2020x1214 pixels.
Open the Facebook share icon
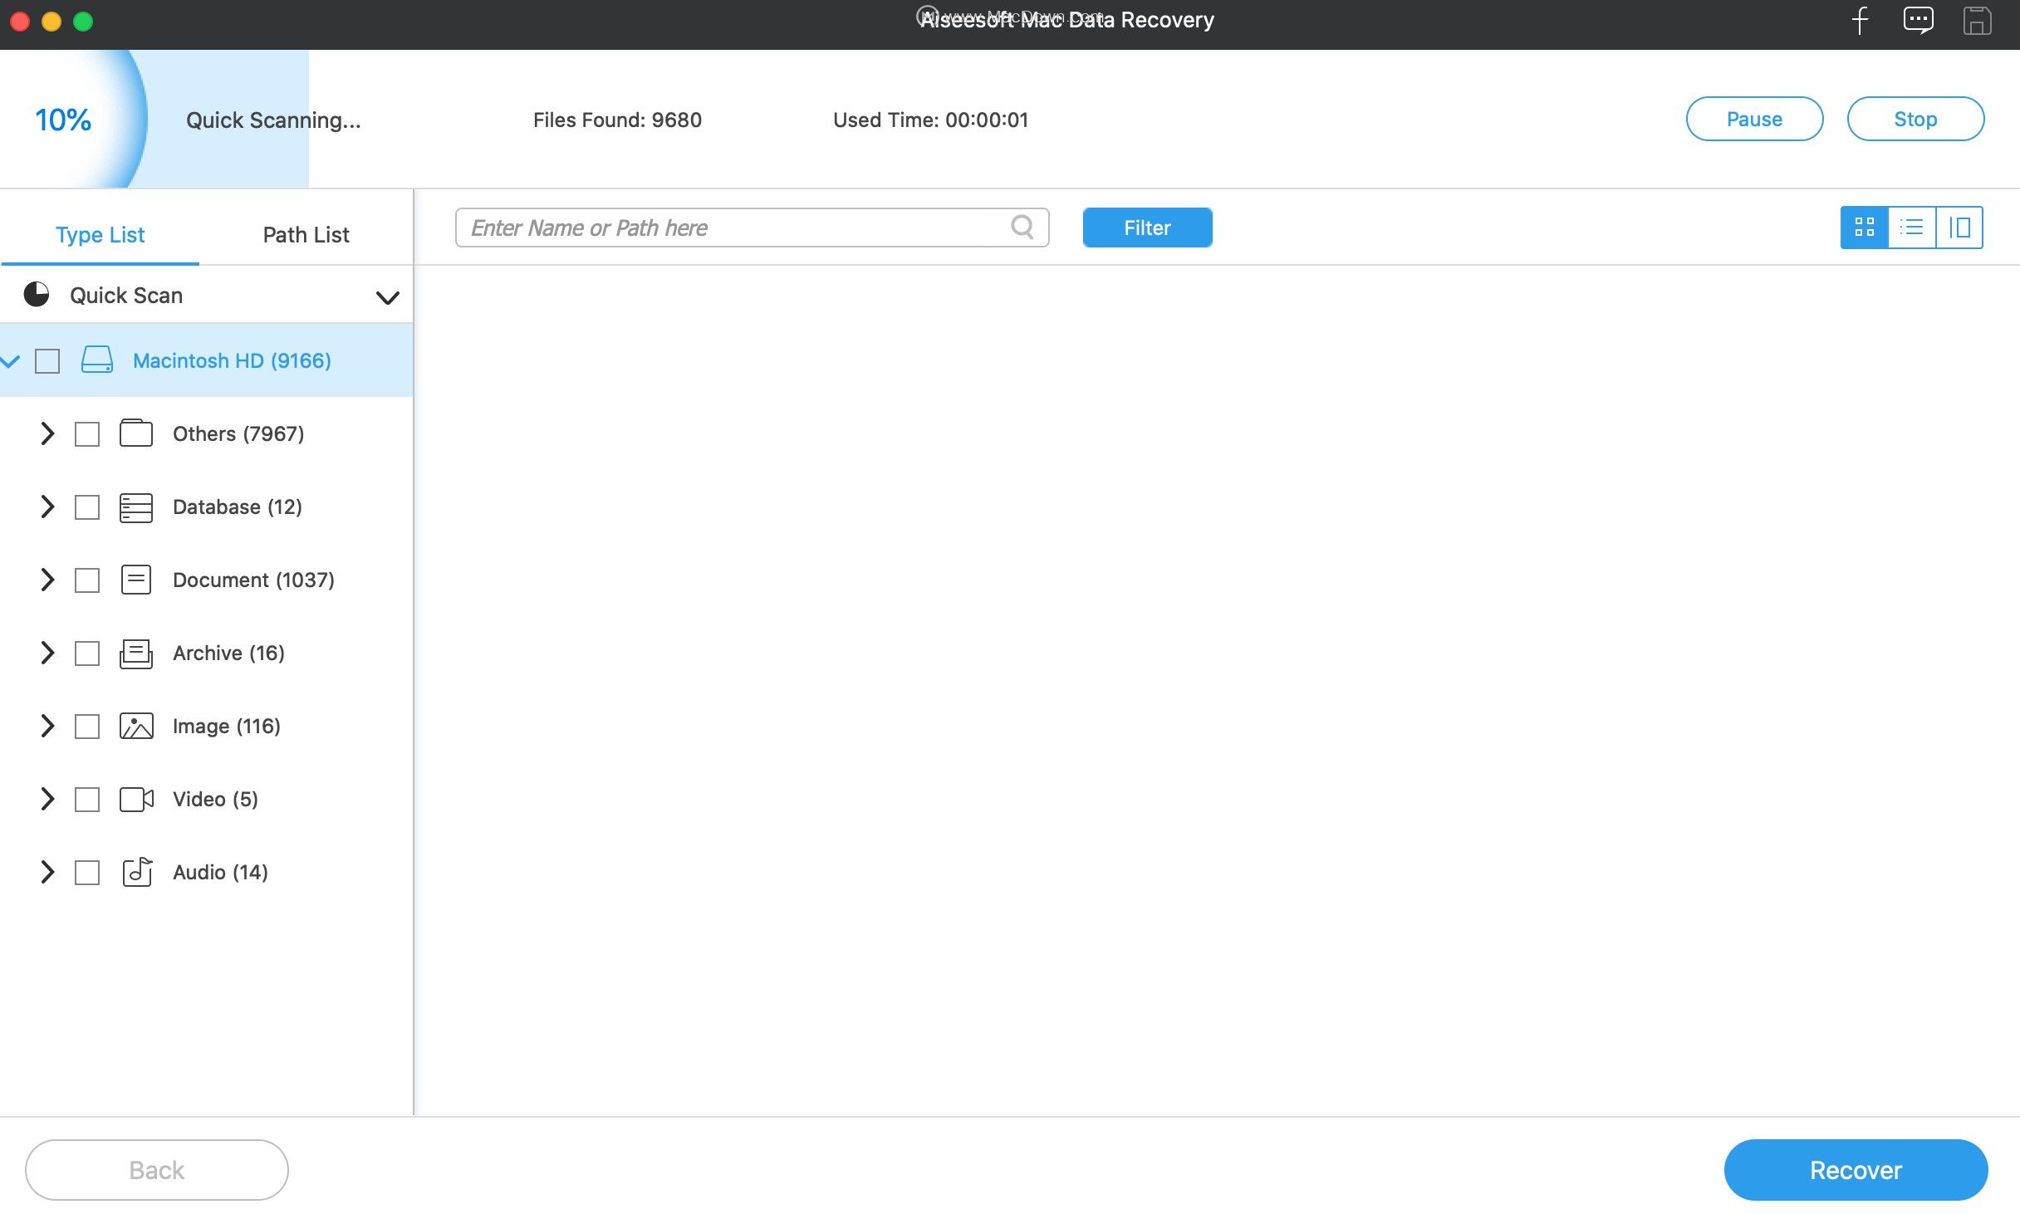click(x=1860, y=20)
